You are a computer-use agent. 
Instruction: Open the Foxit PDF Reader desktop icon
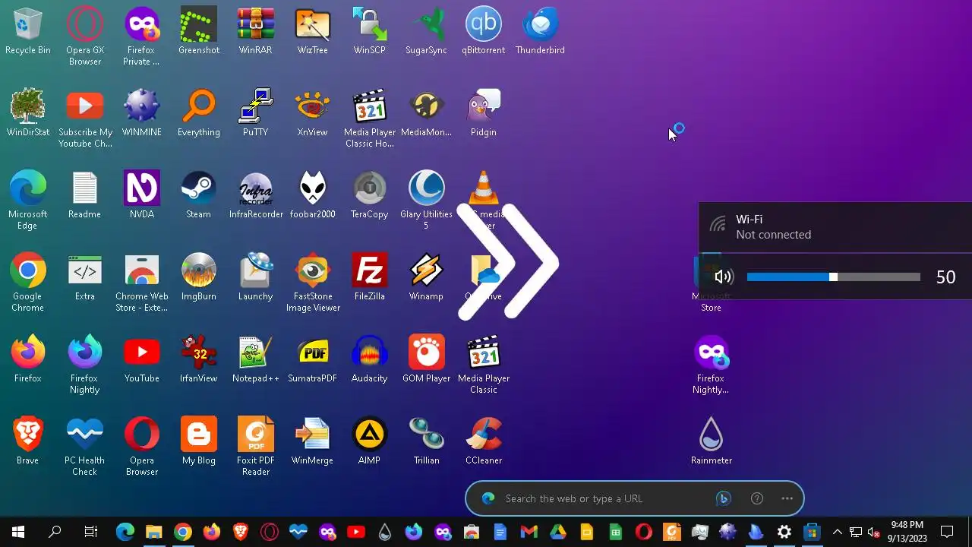[256, 447]
